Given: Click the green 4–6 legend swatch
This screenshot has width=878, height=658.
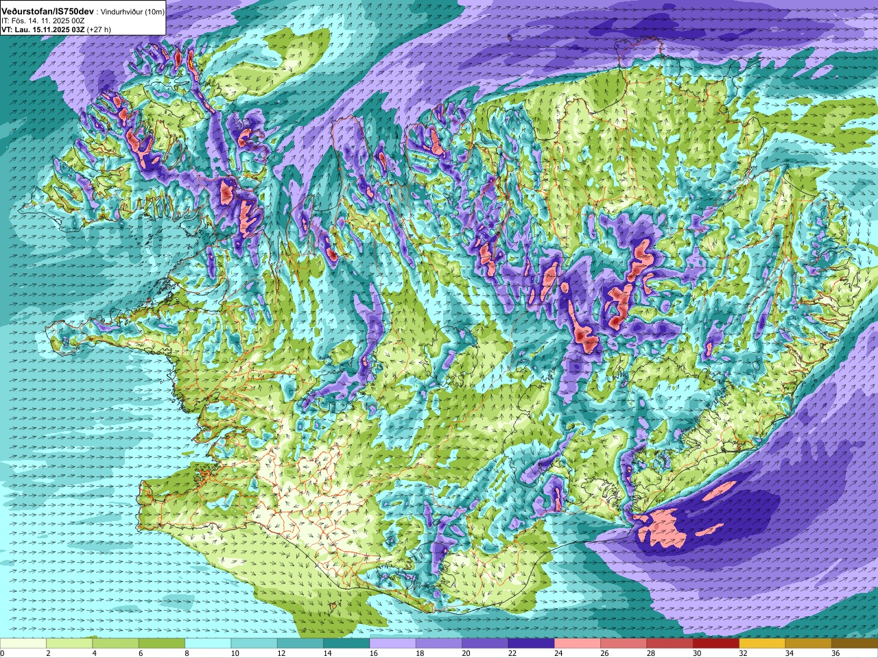Looking at the screenshot, I should coord(115,644).
